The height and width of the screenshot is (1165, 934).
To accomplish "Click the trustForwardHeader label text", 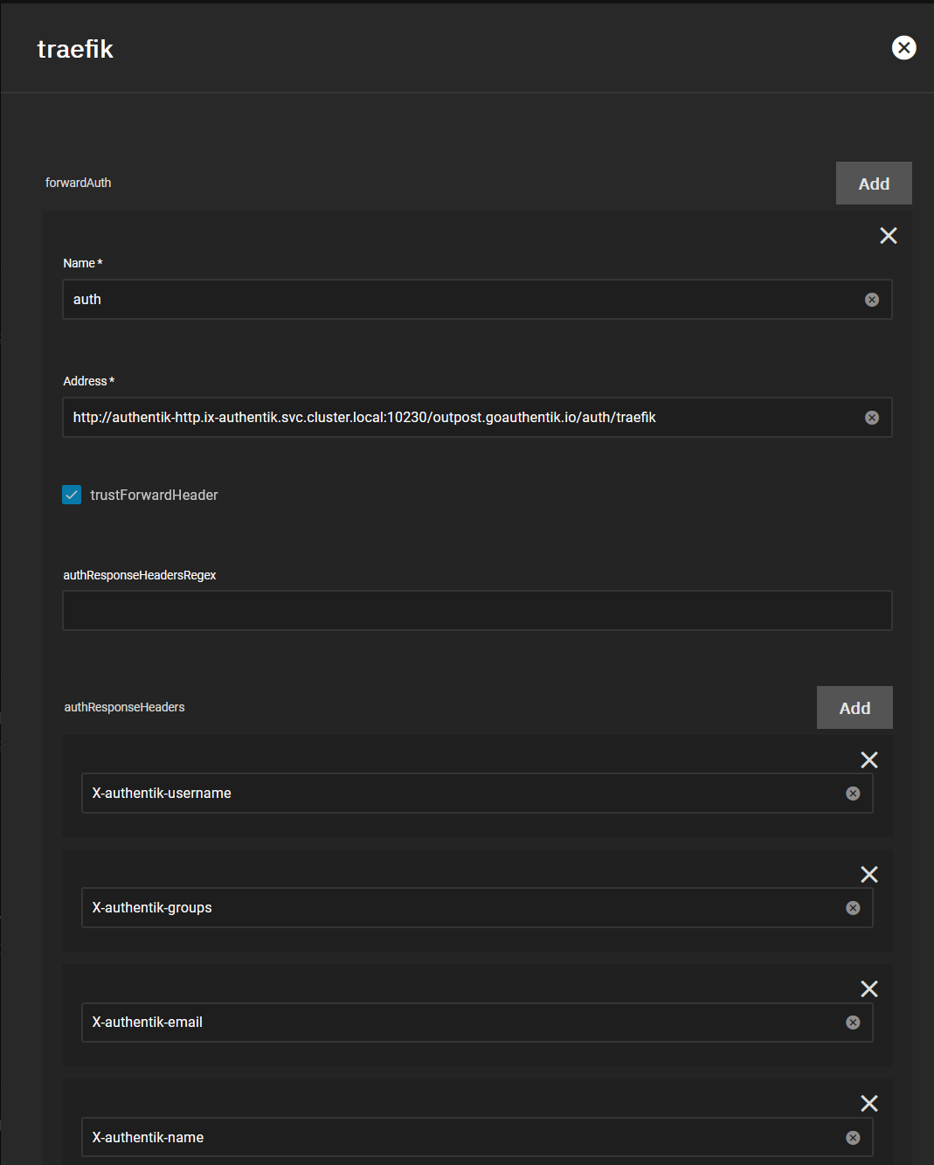I will [154, 495].
